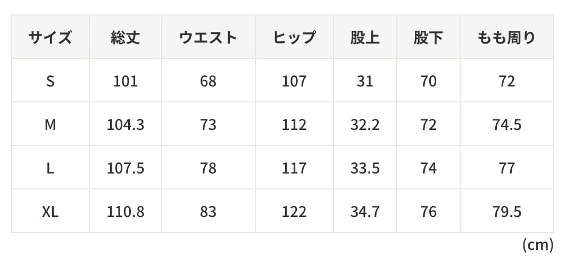This screenshot has width=566, height=260.
Task: Click the (cm) unit label
Action: pyautogui.click(x=538, y=245)
